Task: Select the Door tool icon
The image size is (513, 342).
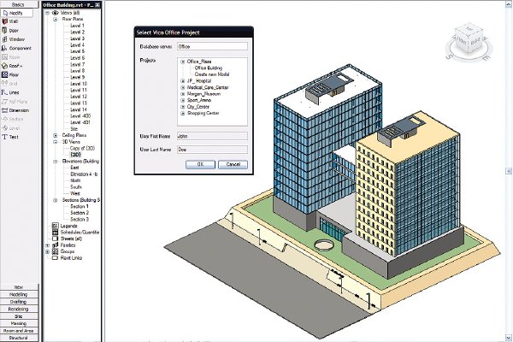Action: (4, 30)
